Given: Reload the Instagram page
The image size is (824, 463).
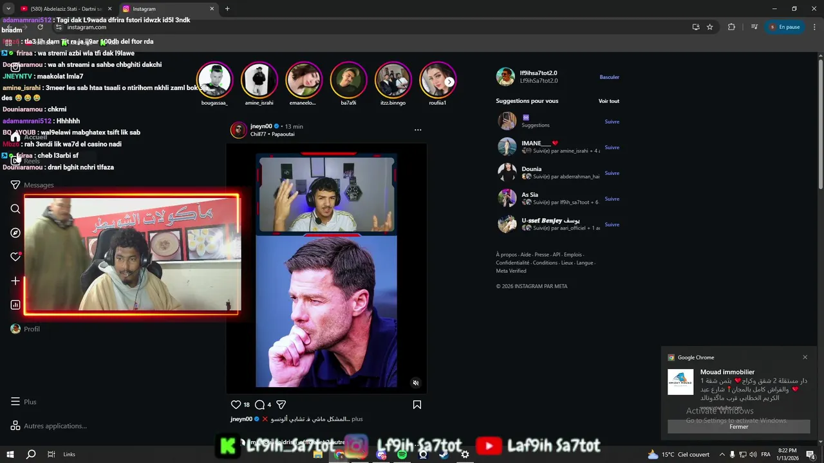Looking at the screenshot, I should pos(40,27).
